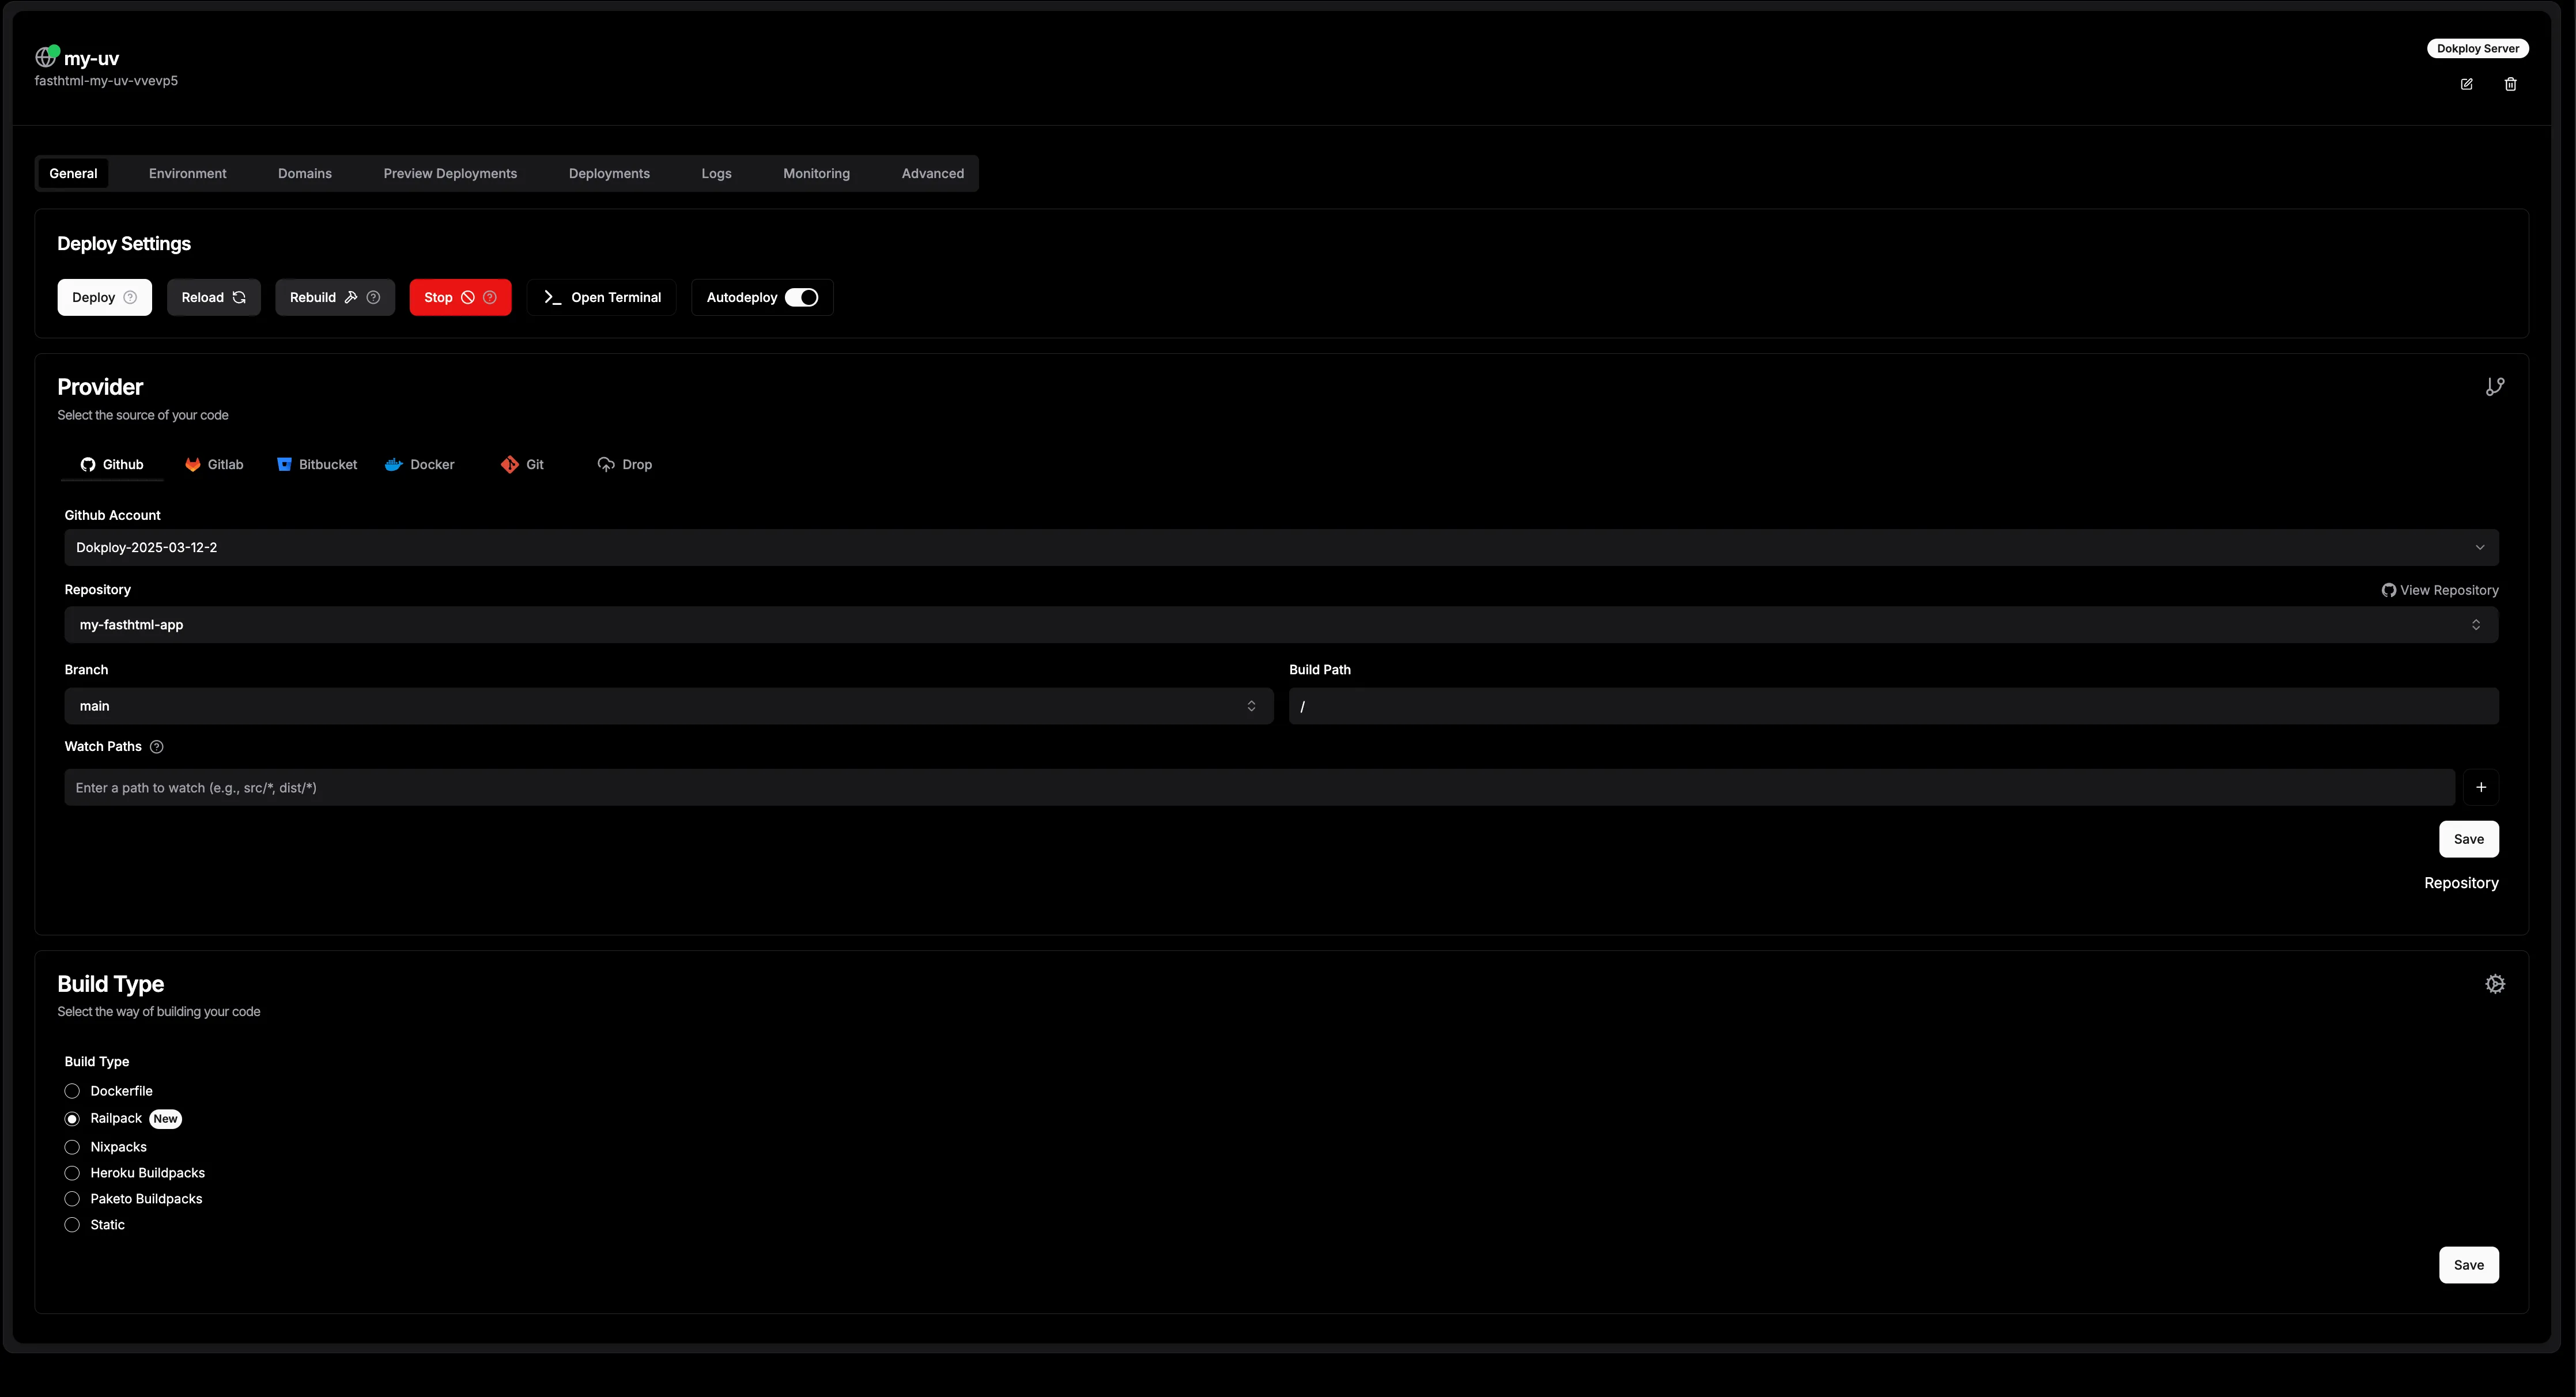The width and height of the screenshot is (2576, 1397).
Task: Open the Github Account dropdown
Action: pos(1280,548)
